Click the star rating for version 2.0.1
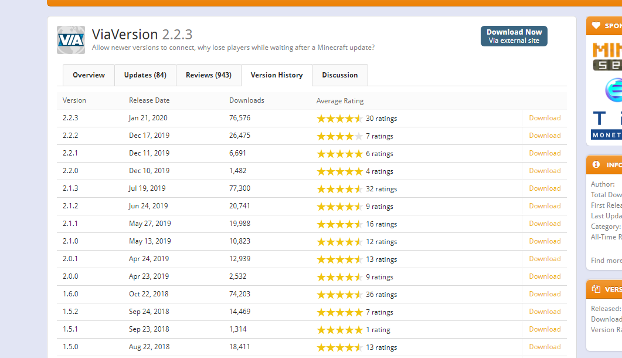 tap(339, 259)
